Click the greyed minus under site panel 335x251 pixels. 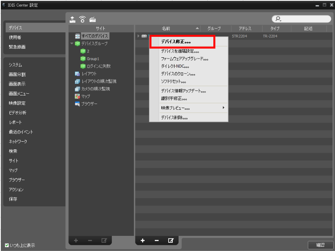coord(90,240)
